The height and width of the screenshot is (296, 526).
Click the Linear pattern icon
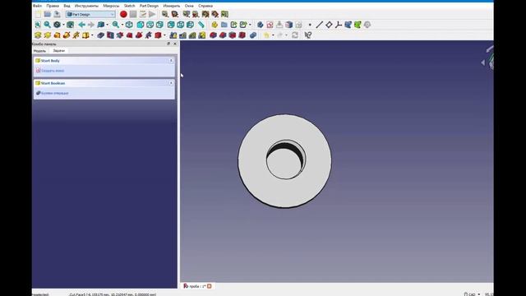(182, 35)
